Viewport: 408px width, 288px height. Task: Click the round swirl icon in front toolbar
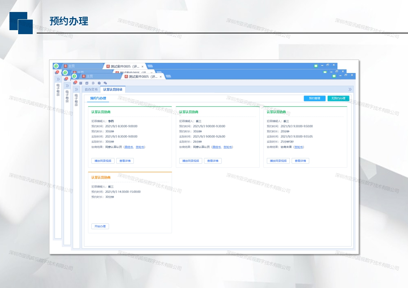tap(93, 83)
